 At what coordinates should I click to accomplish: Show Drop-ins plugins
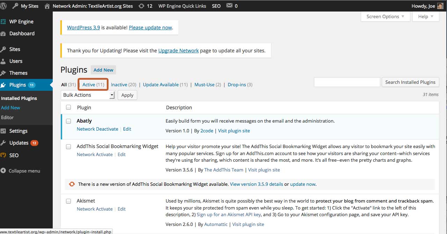[x=240, y=85]
